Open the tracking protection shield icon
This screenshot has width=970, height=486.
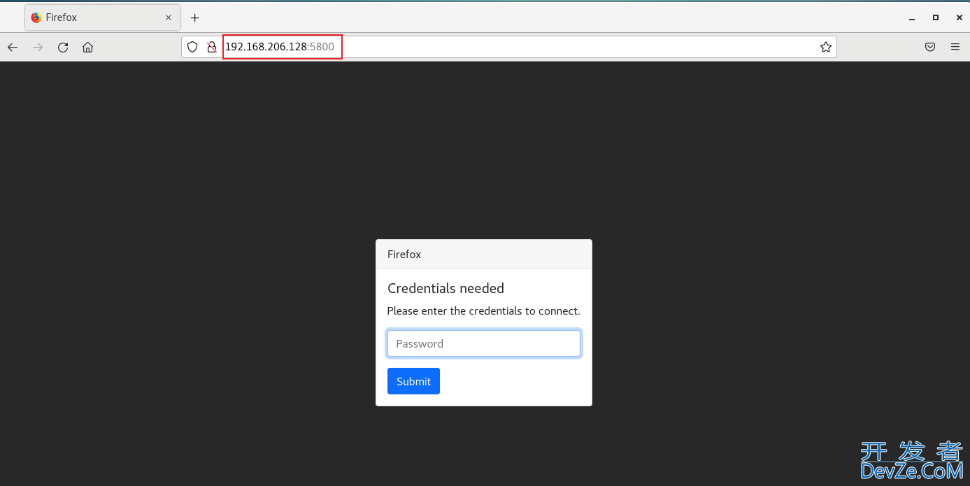[x=192, y=48]
